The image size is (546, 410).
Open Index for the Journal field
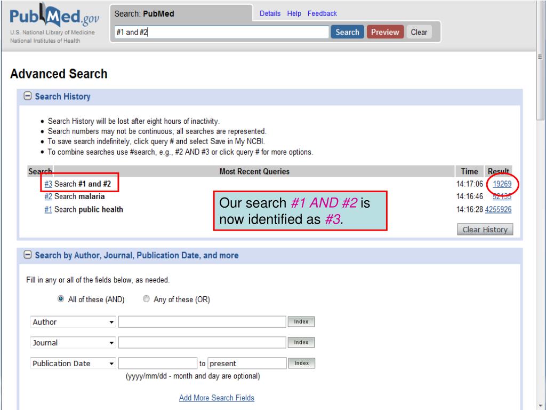coord(301,343)
